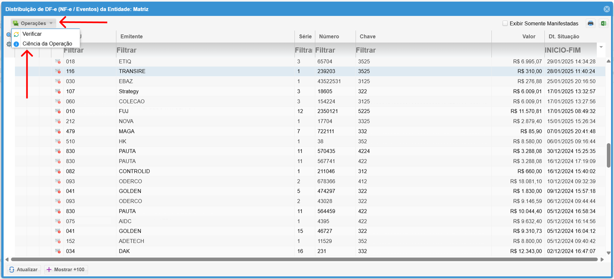The height and width of the screenshot is (279, 614).
Task: Click the Dt. Situação column header
Action: (564, 36)
